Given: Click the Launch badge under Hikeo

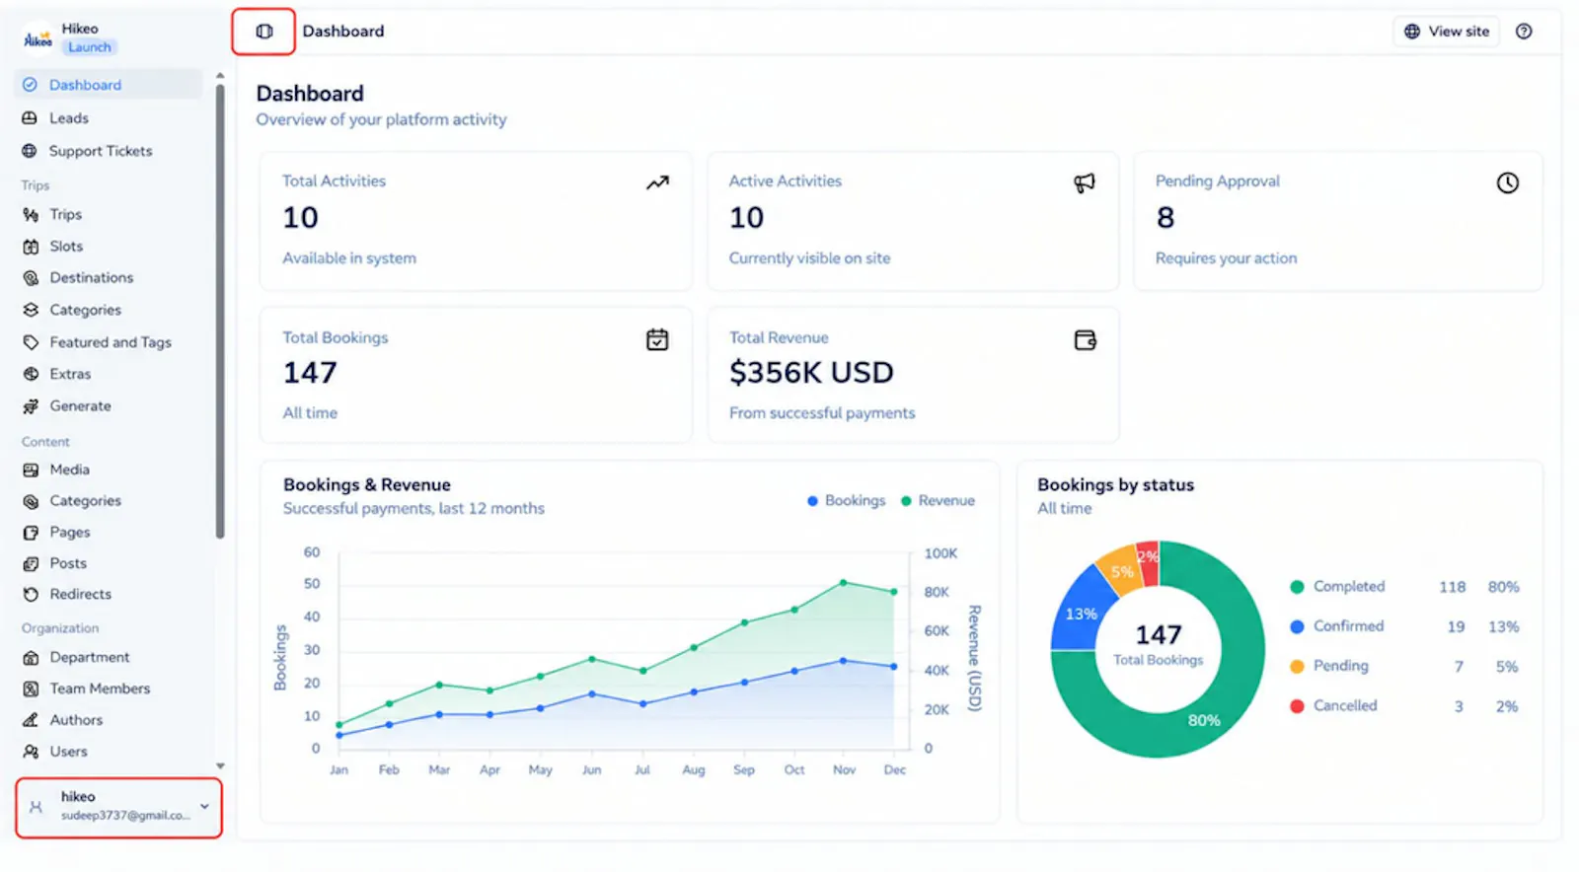Looking at the screenshot, I should (90, 47).
